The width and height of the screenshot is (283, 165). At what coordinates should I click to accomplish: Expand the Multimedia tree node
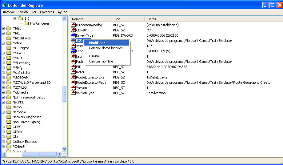point(3,92)
